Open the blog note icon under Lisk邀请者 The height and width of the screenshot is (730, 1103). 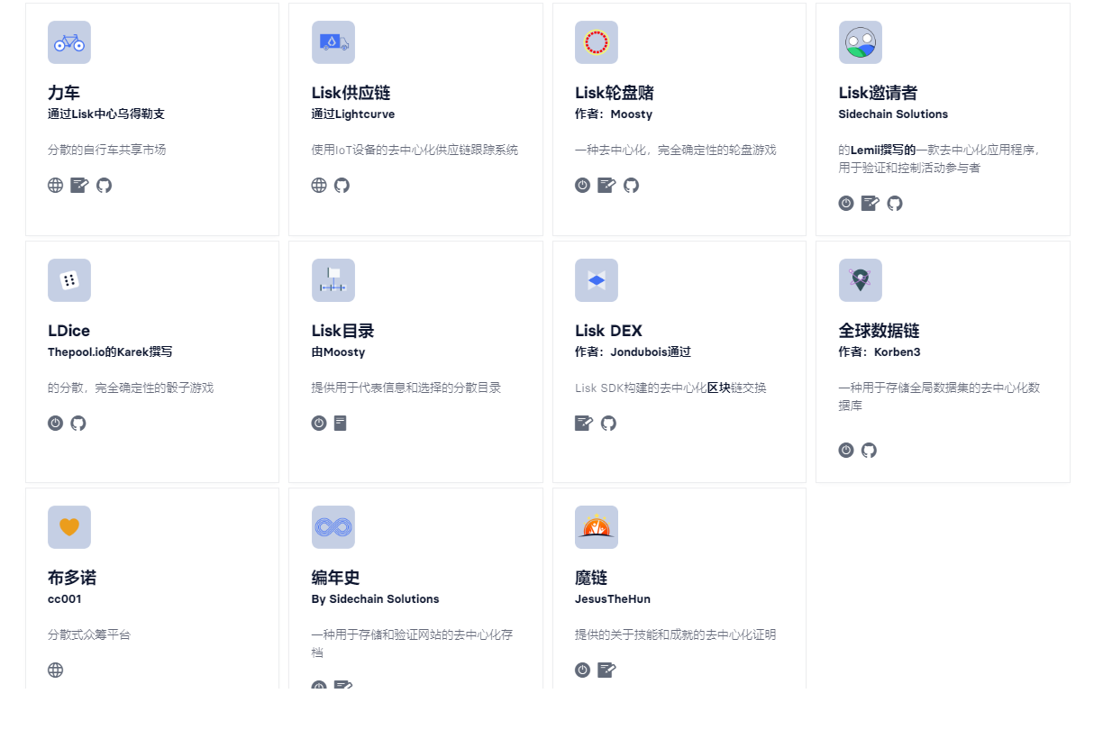[870, 204]
